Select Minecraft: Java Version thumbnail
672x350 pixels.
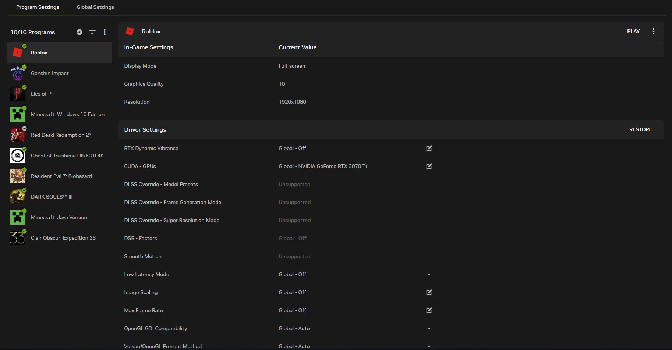18,218
